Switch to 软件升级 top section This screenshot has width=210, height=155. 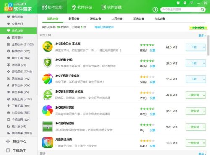pos(82,7)
